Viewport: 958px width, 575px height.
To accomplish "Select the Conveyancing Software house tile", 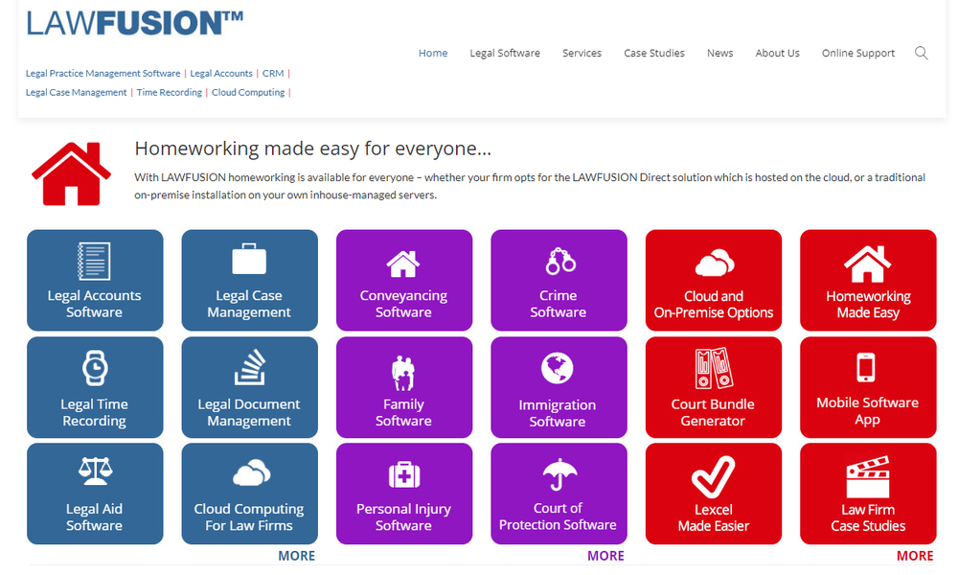I will tap(404, 280).
